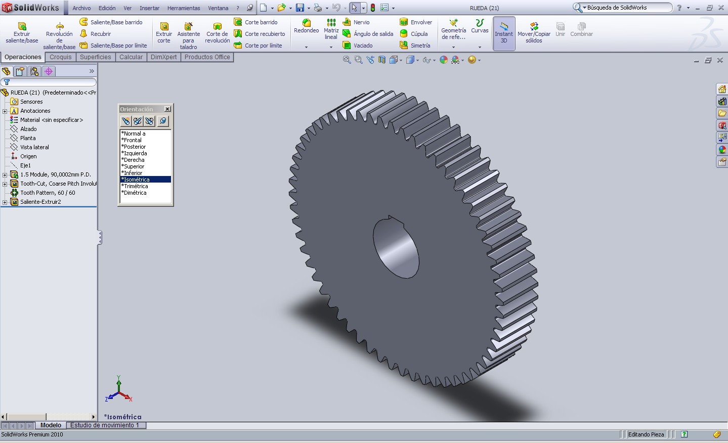
Task: Open the Herramientas menu
Action: click(184, 8)
